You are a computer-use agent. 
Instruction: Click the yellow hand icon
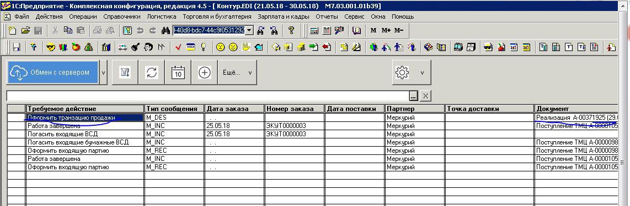(246, 47)
